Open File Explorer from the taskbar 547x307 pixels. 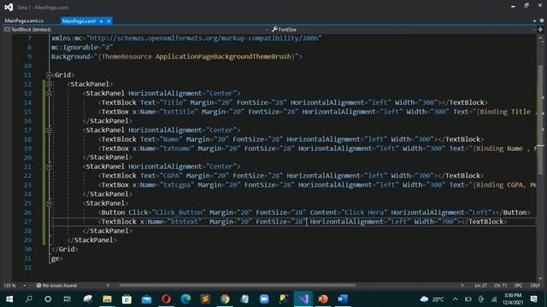tap(107, 299)
